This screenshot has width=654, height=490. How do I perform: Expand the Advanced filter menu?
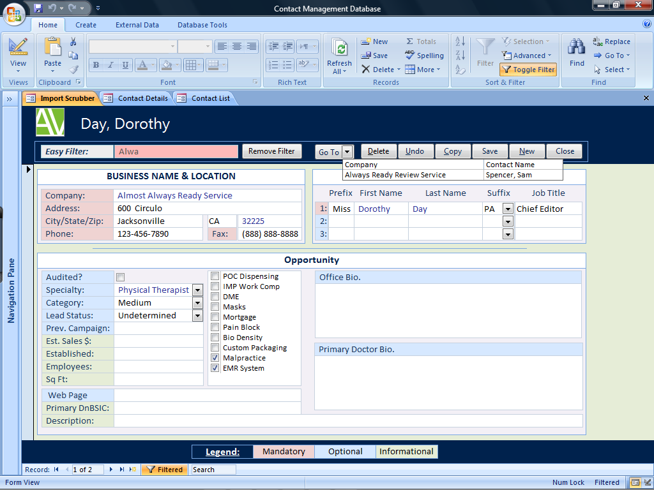click(x=526, y=56)
